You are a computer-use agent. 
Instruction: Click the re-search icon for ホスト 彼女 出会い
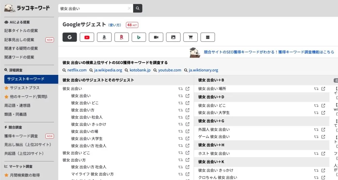tap(316, 154)
